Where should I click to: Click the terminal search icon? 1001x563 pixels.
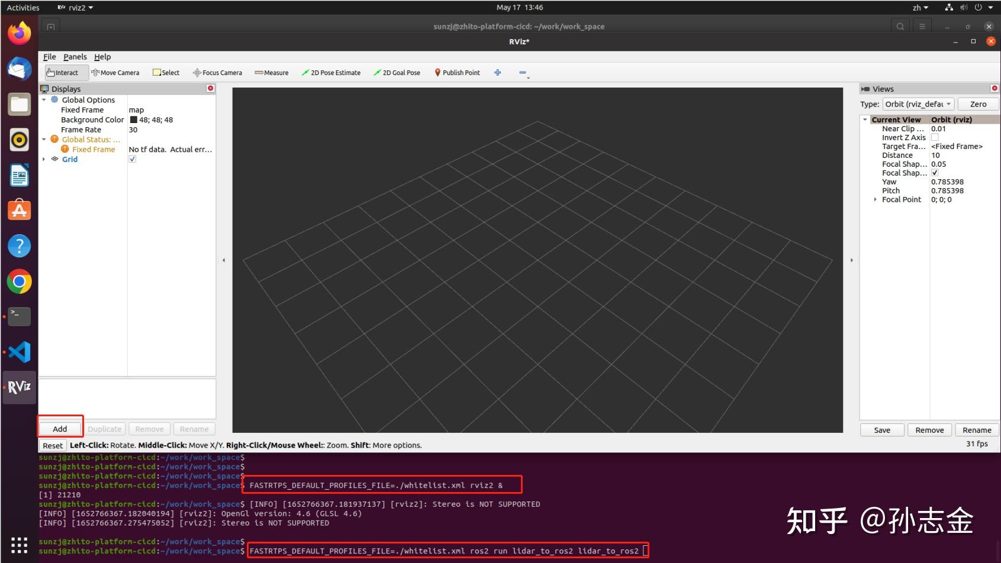click(900, 26)
